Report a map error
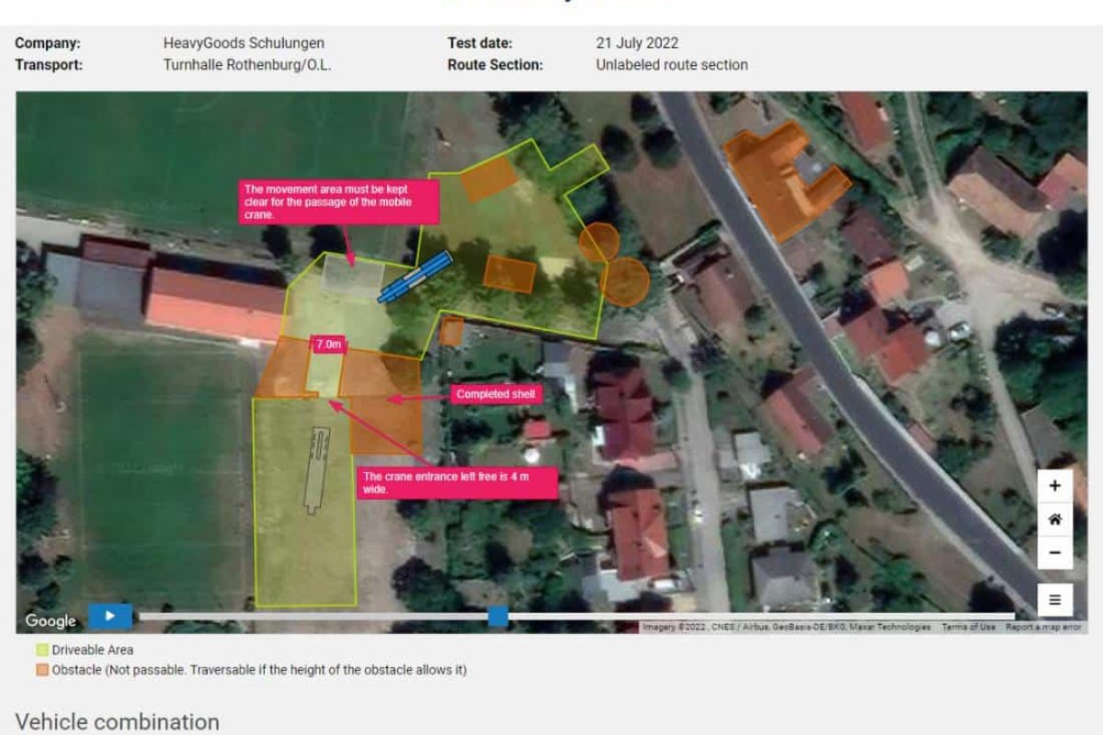 [x=1044, y=627]
